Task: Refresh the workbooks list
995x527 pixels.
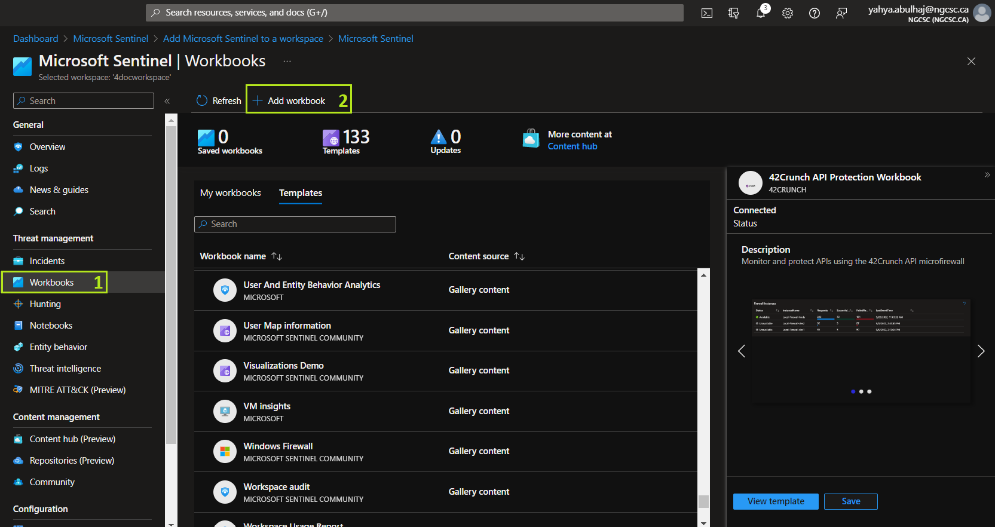Action: [219, 100]
